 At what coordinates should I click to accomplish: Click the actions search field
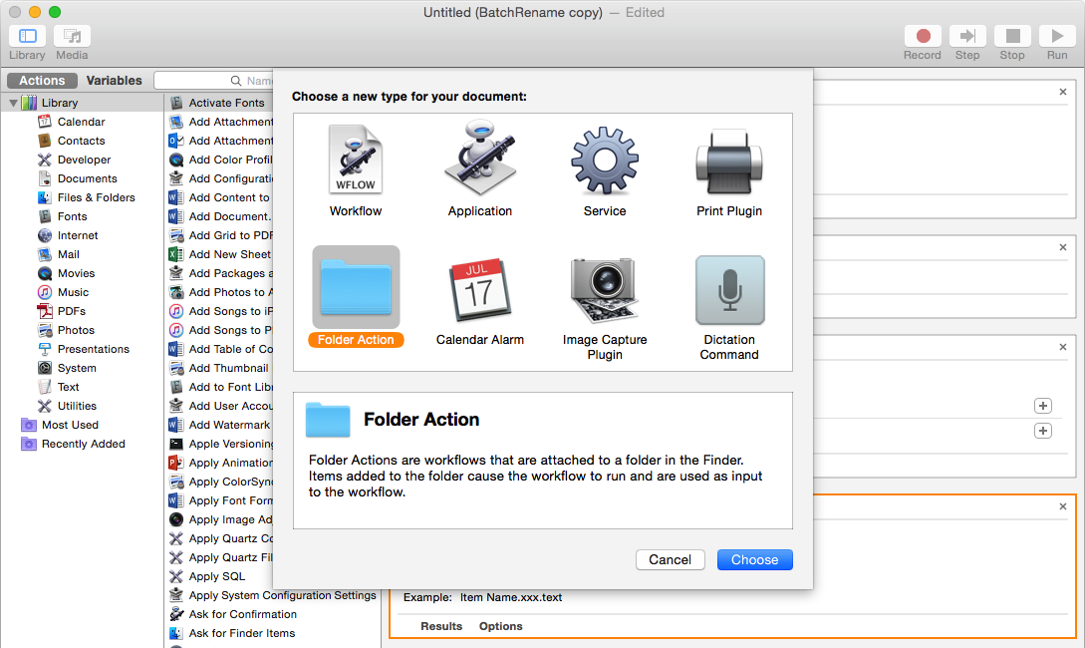(214, 81)
